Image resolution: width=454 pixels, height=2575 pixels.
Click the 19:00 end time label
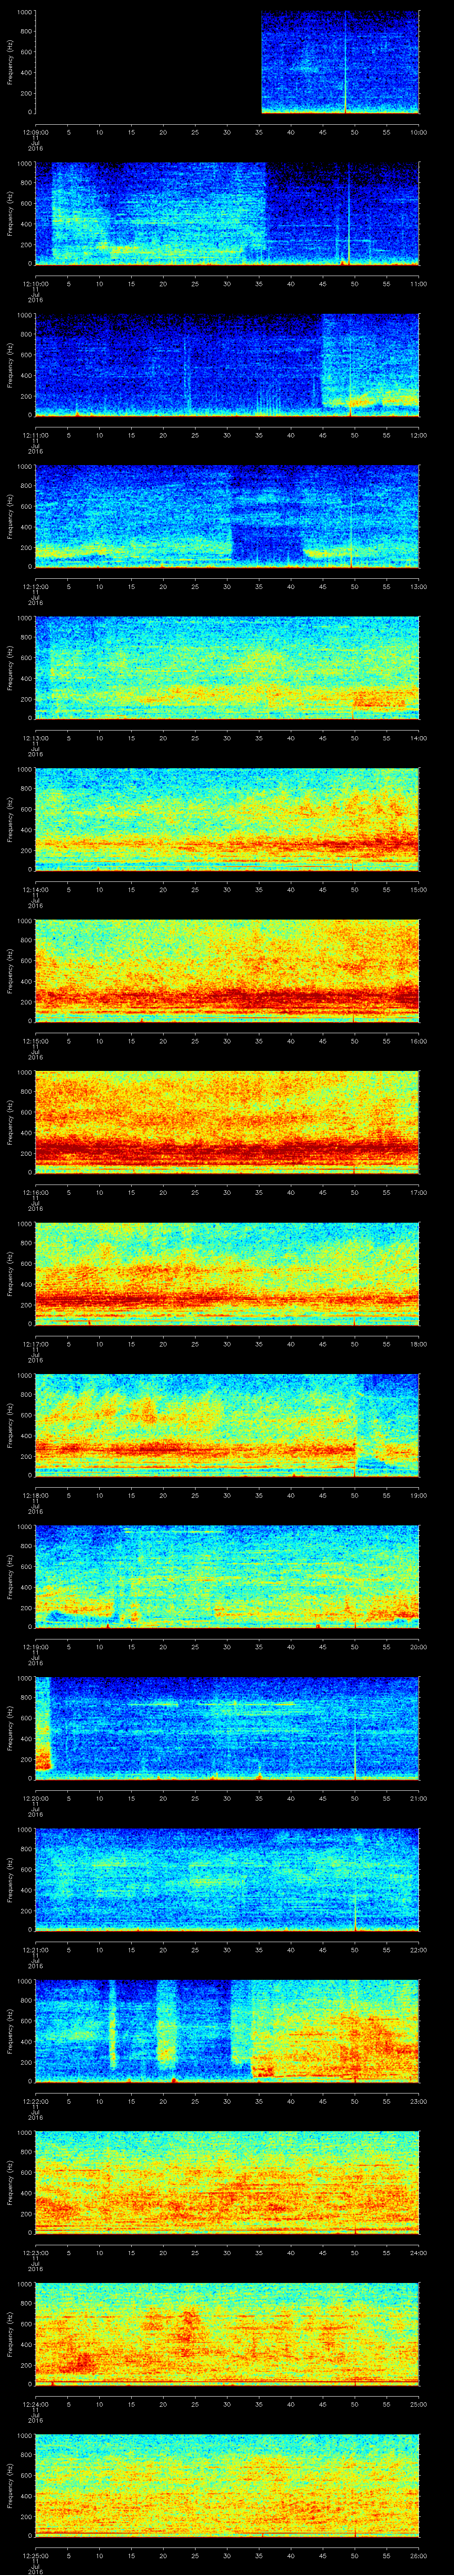(x=418, y=1495)
